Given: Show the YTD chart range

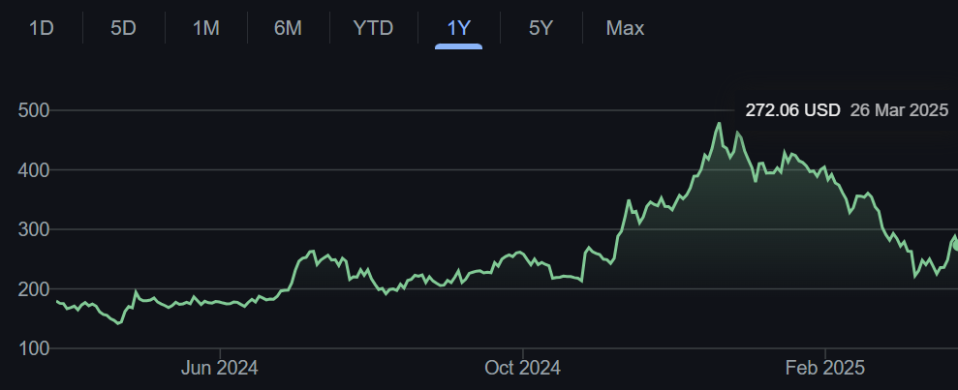Looking at the screenshot, I should click(373, 28).
